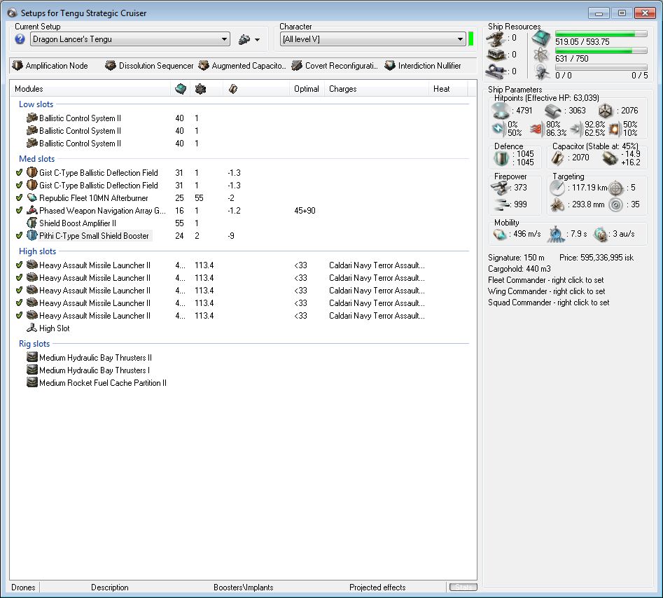This screenshot has height=598, width=663.
Task: Toggle first Heavy Assault Missile Launcher II
Action: (x=19, y=265)
